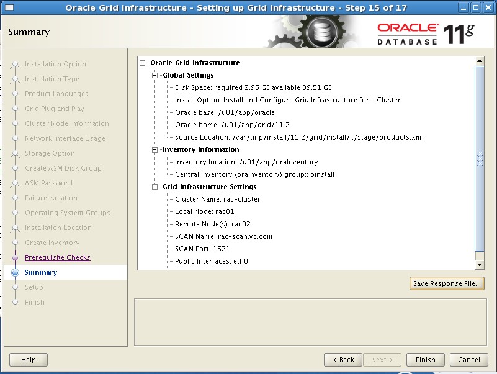Click the Inventory information label

click(x=200, y=149)
